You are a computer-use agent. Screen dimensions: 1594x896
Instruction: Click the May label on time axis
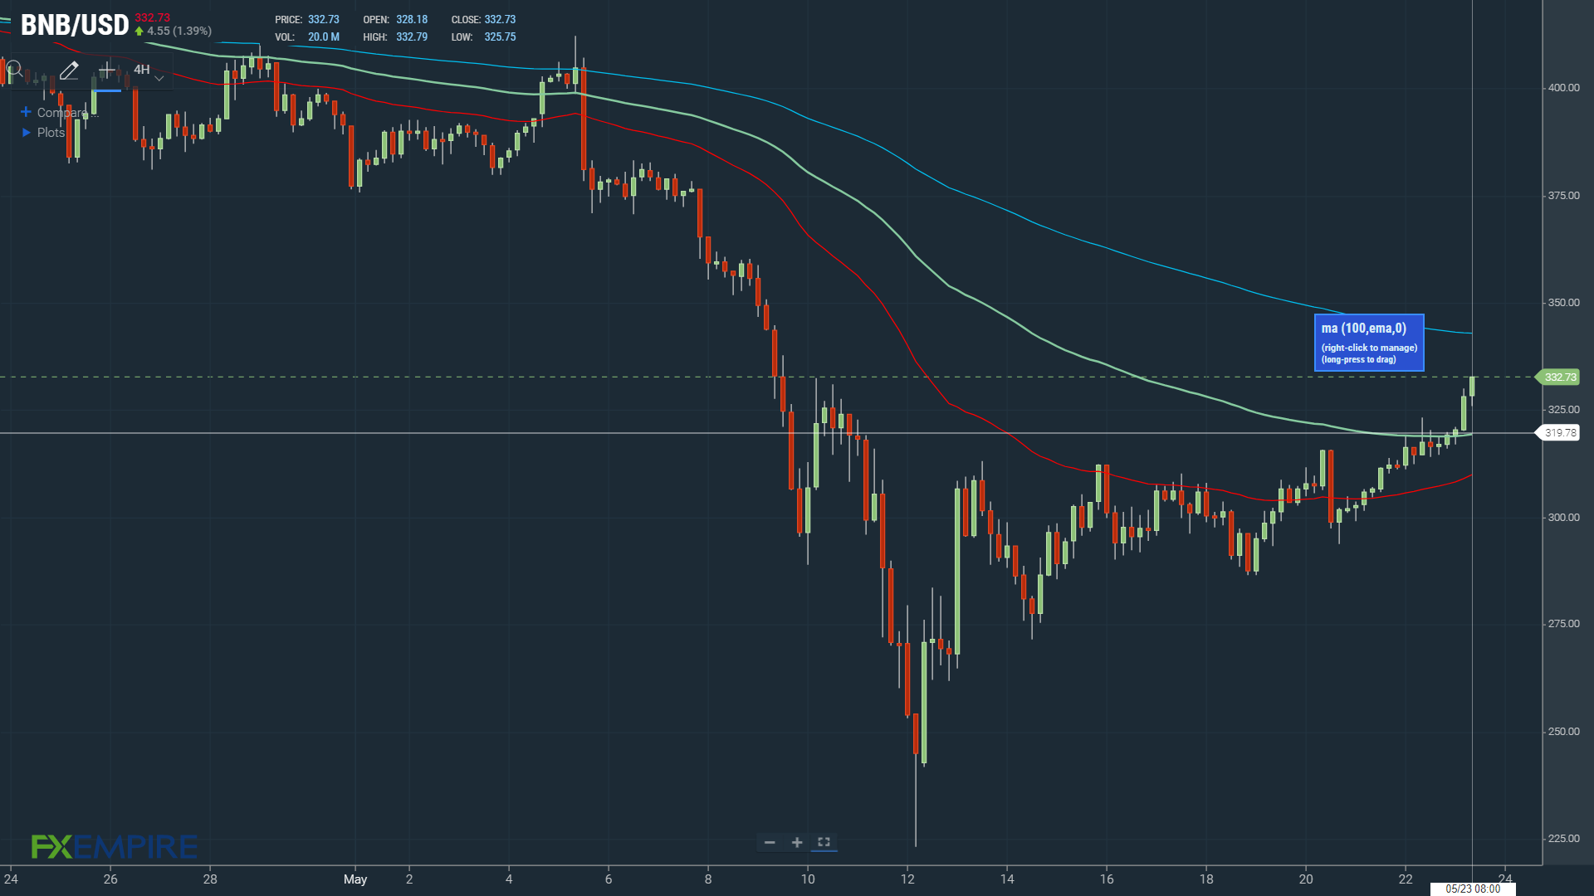tap(355, 879)
